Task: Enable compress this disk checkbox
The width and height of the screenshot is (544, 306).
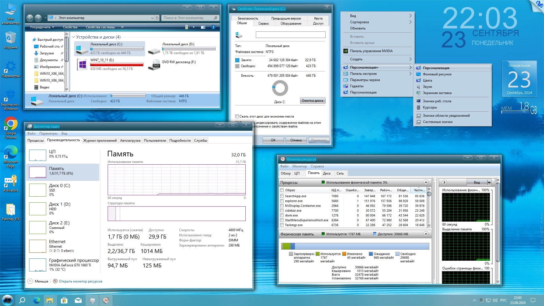Action: [237, 116]
